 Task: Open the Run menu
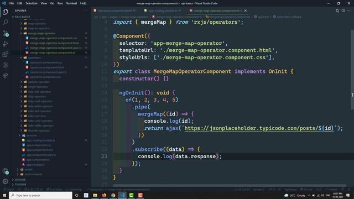(x=60, y=3)
